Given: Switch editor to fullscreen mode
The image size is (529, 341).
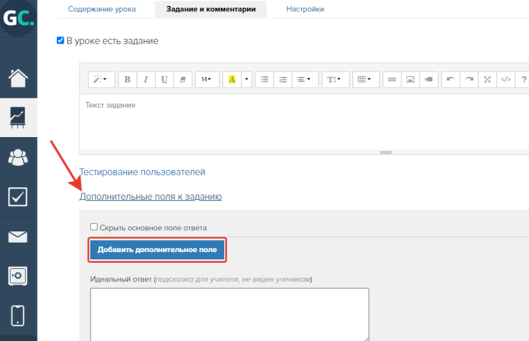Looking at the screenshot, I should [x=487, y=80].
